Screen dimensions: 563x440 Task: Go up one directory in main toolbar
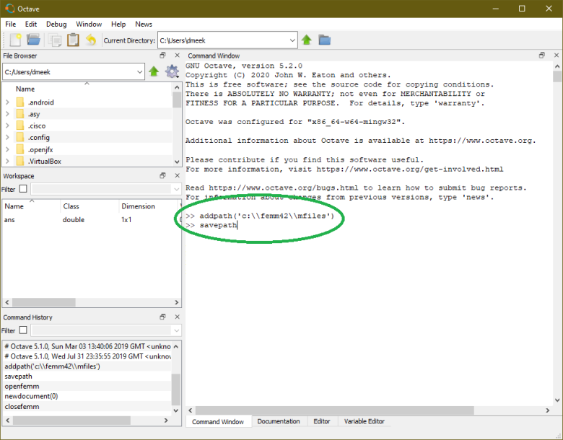pyautogui.click(x=306, y=40)
